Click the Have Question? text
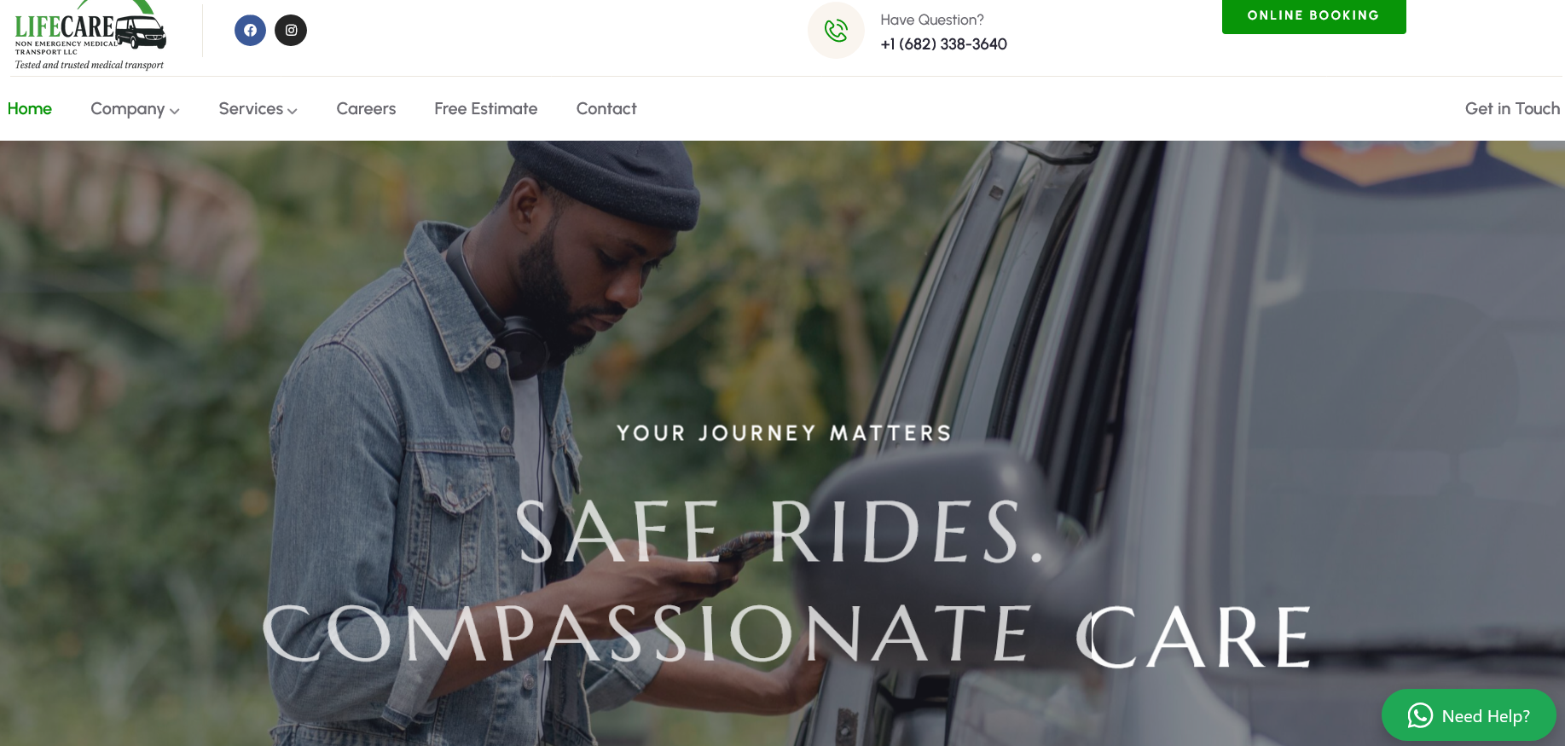 pos(932,20)
